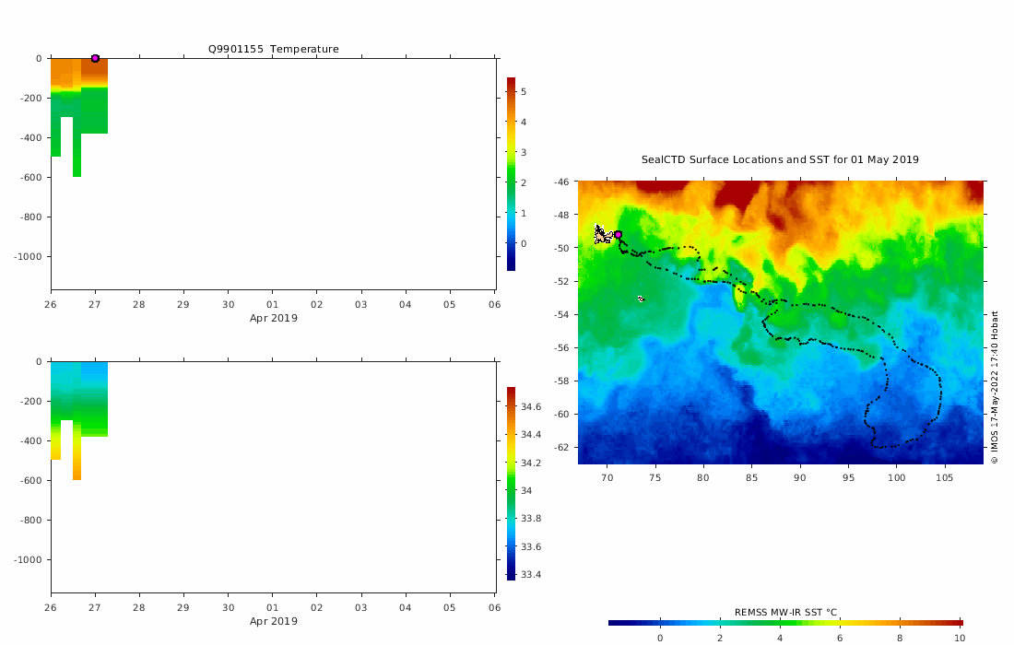This screenshot has height=645, width=1014.
Task: Click the '105' longitude tick on map
Action: (x=944, y=477)
